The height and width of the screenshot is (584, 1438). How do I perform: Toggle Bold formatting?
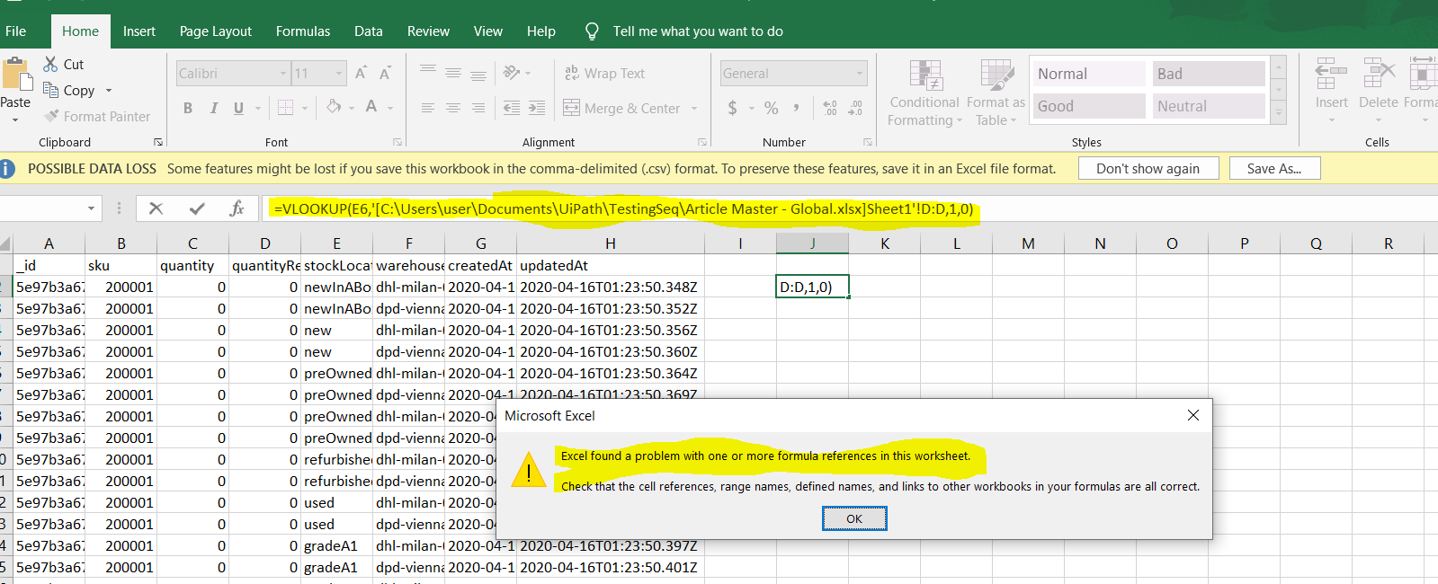188,108
